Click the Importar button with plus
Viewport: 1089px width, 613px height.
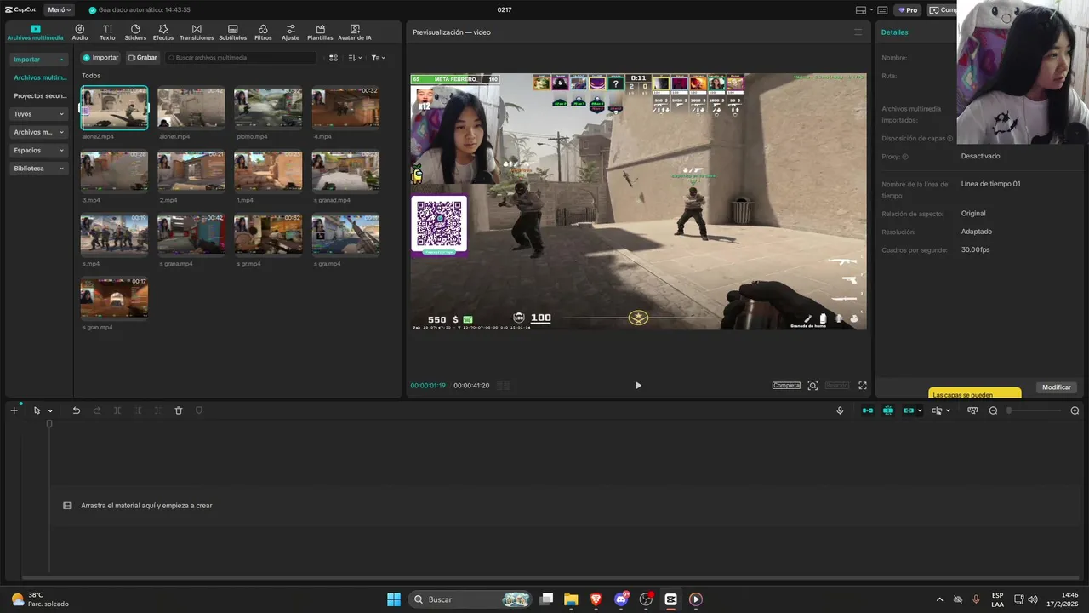100,58
